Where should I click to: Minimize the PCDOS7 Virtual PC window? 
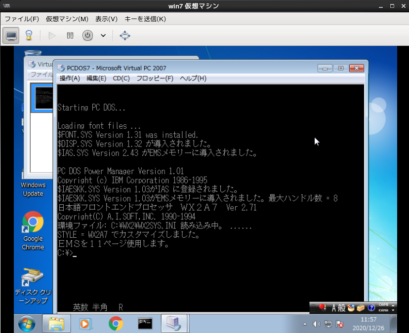325,68
